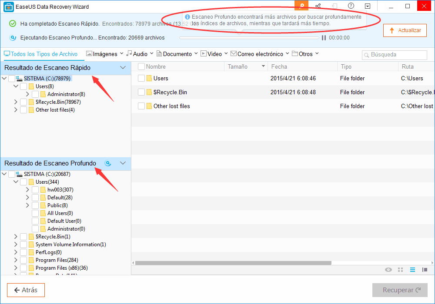Image resolution: width=435 pixels, height=304 pixels.
Task: Switch to list view icon
Action: 412,270
